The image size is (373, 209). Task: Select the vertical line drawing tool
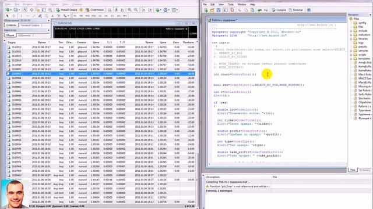click(x=22, y=16)
